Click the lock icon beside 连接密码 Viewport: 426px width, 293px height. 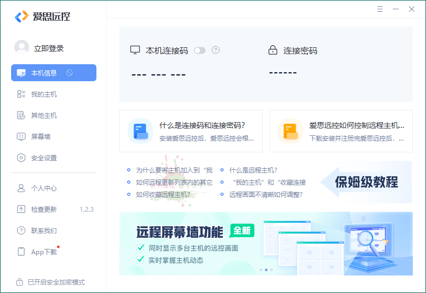(273, 50)
